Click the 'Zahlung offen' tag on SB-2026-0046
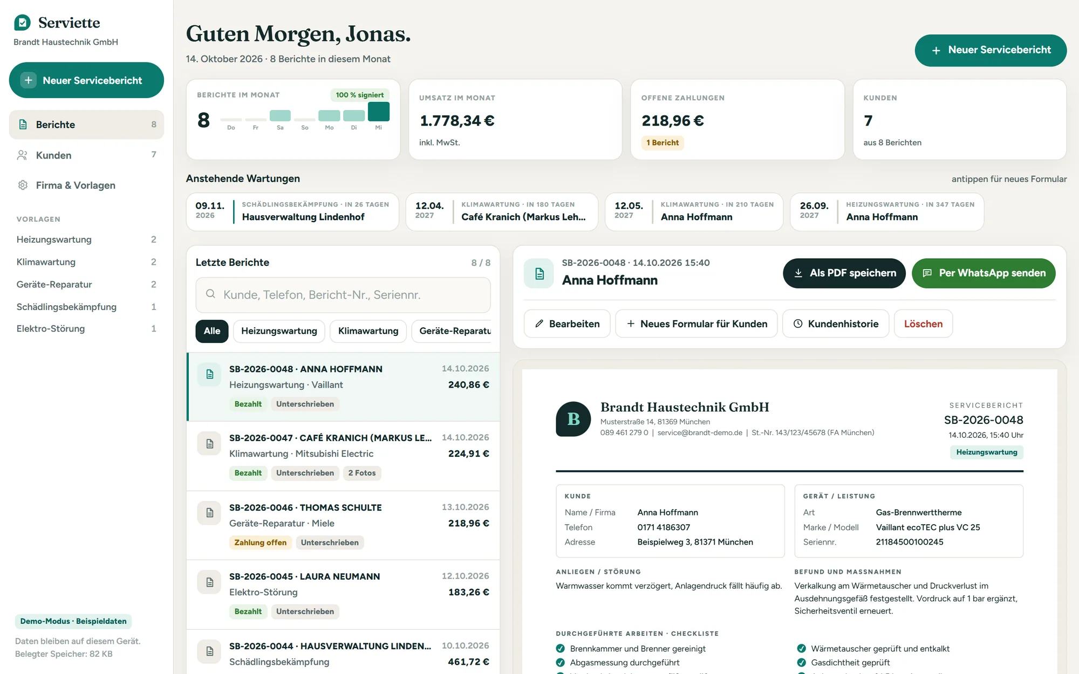Screen dimensions: 1079x674 click(x=261, y=542)
